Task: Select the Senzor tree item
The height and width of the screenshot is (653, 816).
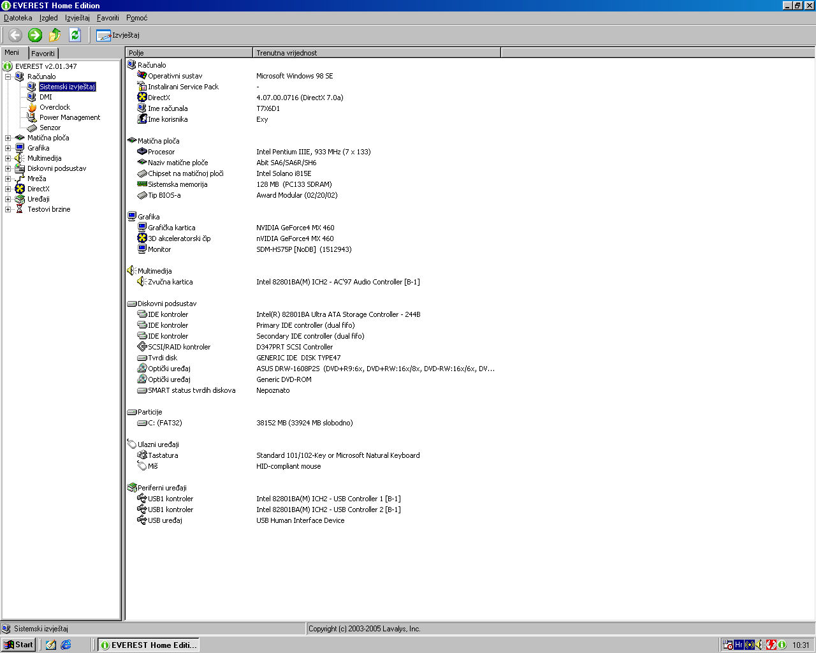Action: pyautogui.click(x=50, y=128)
